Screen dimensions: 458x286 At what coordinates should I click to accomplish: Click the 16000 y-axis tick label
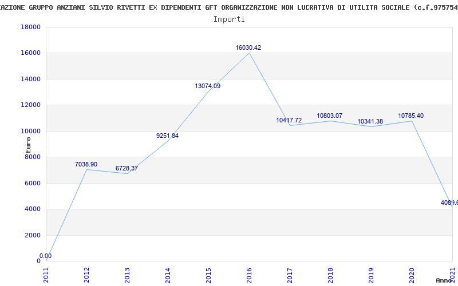[31, 53]
